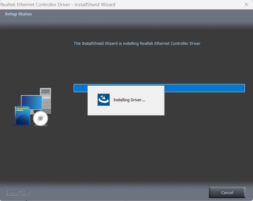This screenshot has width=253, height=201.
Task: Click the window title bar text
Action: 58,5
